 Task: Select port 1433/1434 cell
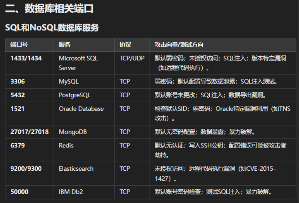point(26,58)
